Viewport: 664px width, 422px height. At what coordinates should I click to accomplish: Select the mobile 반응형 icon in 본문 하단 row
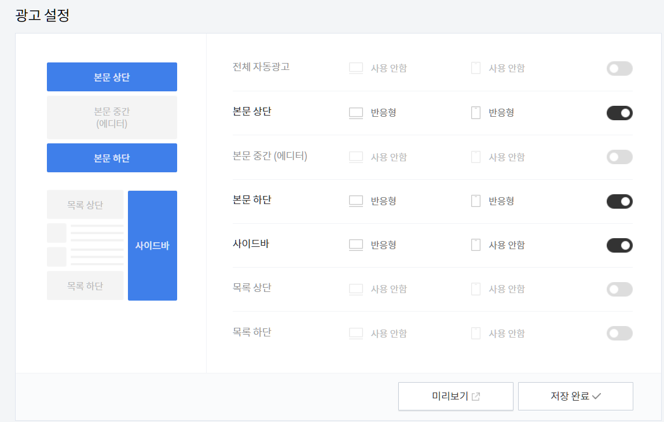click(x=475, y=201)
